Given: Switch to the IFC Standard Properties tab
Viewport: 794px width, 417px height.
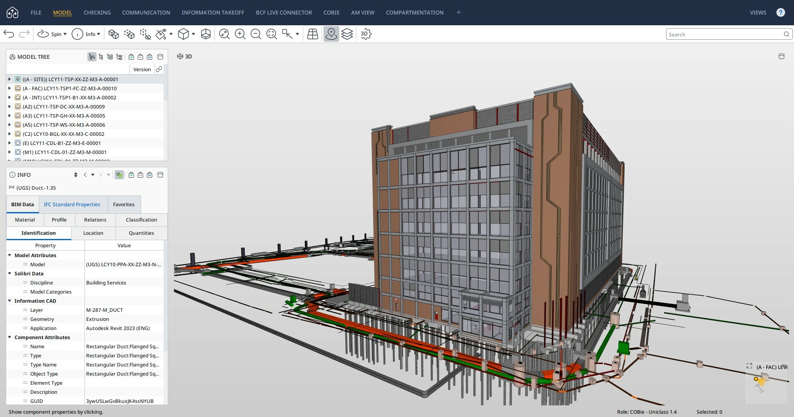Looking at the screenshot, I should (x=72, y=204).
